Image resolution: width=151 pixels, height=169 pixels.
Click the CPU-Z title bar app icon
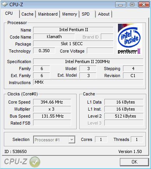click(x=5, y=5)
